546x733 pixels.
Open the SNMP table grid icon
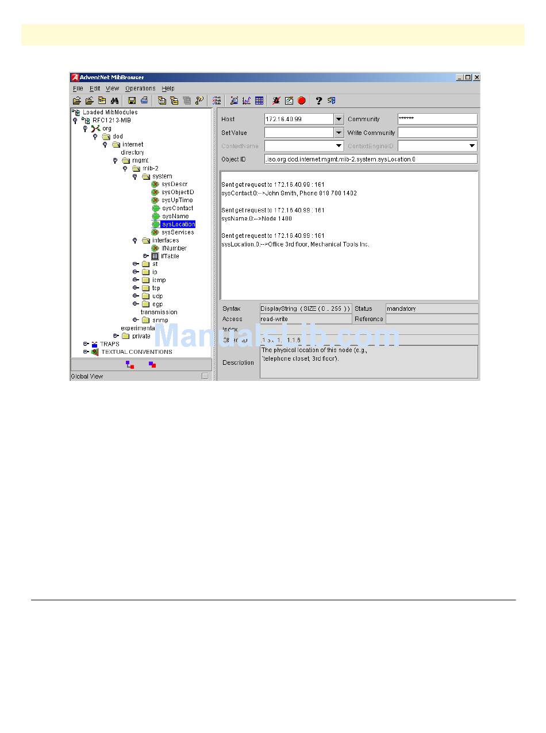(x=259, y=101)
